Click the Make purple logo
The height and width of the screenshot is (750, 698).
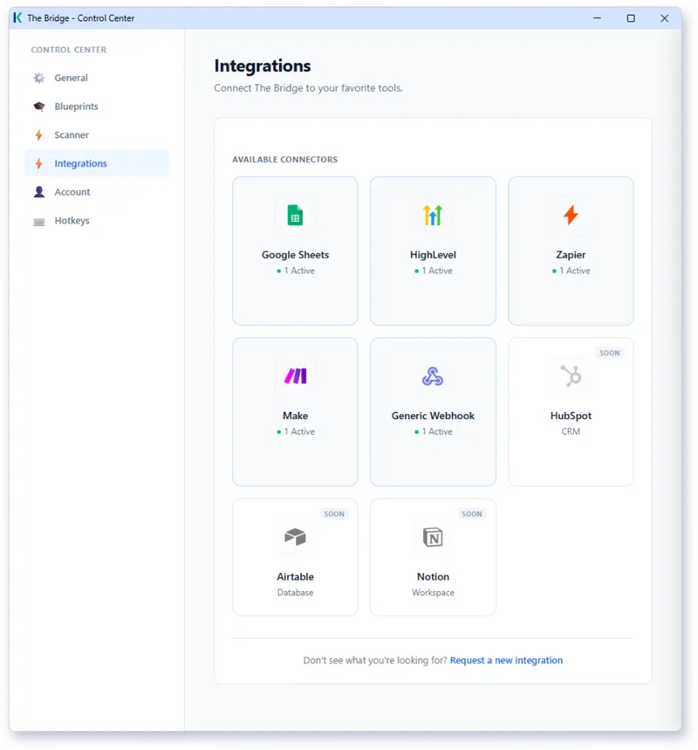point(295,376)
